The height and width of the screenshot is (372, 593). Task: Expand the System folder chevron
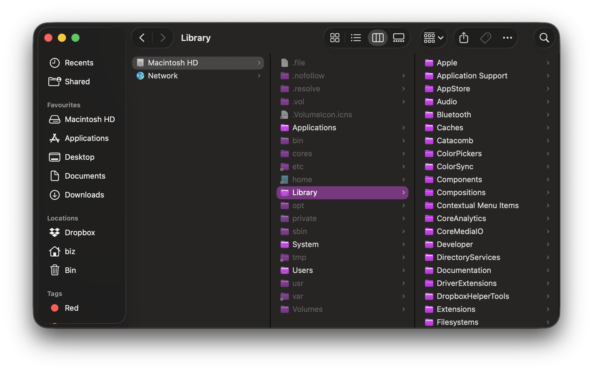pos(403,244)
